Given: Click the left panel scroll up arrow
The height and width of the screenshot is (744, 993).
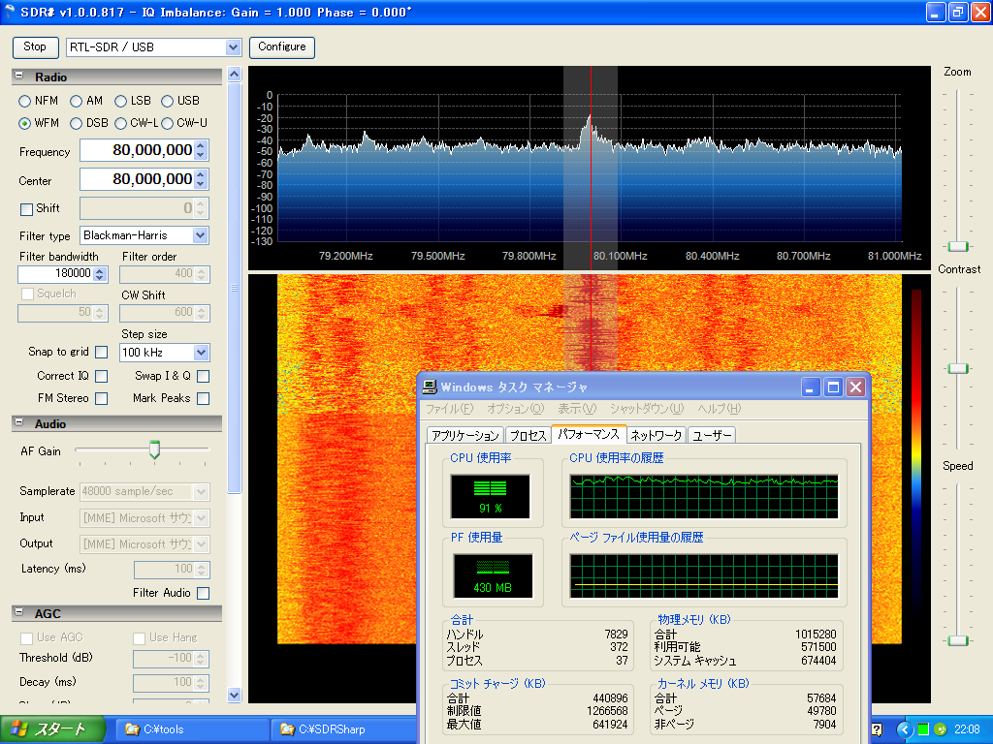Looking at the screenshot, I should (x=235, y=75).
